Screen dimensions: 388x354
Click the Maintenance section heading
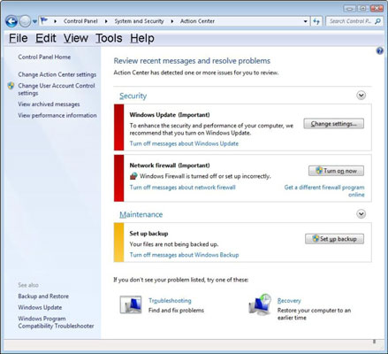pyautogui.click(x=141, y=214)
